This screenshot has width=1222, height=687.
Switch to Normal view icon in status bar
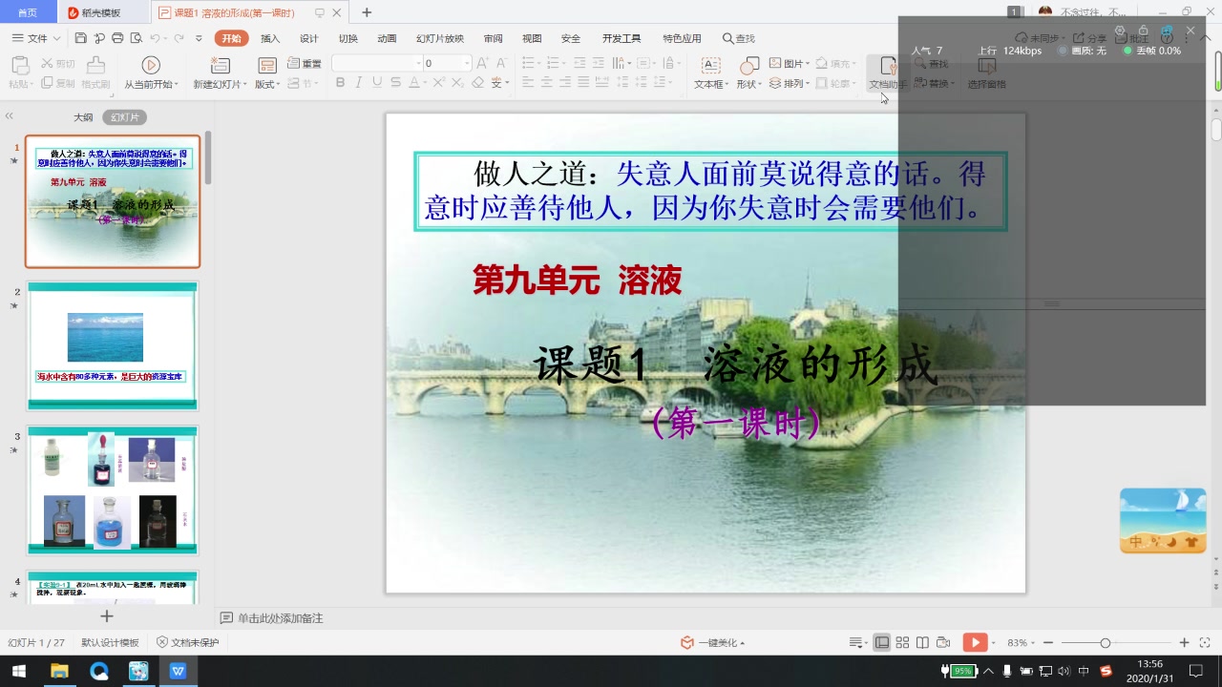tap(882, 642)
